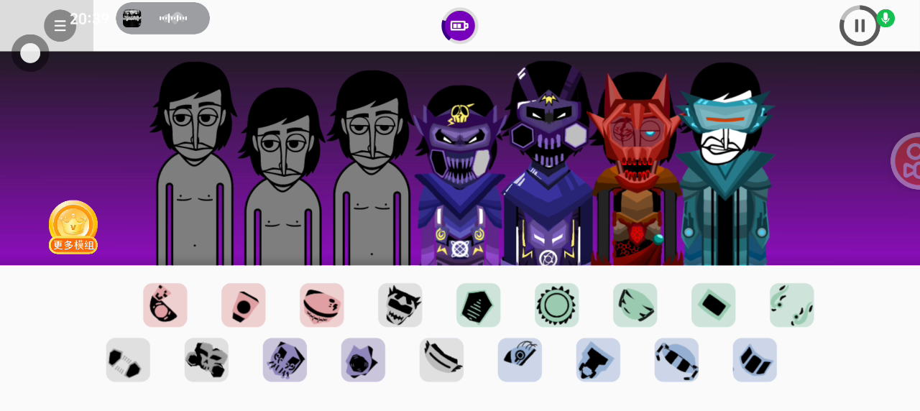Open the orange crown 更多模组 button
The width and height of the screenshot is (920, 411).
click(x=73, y=227)
